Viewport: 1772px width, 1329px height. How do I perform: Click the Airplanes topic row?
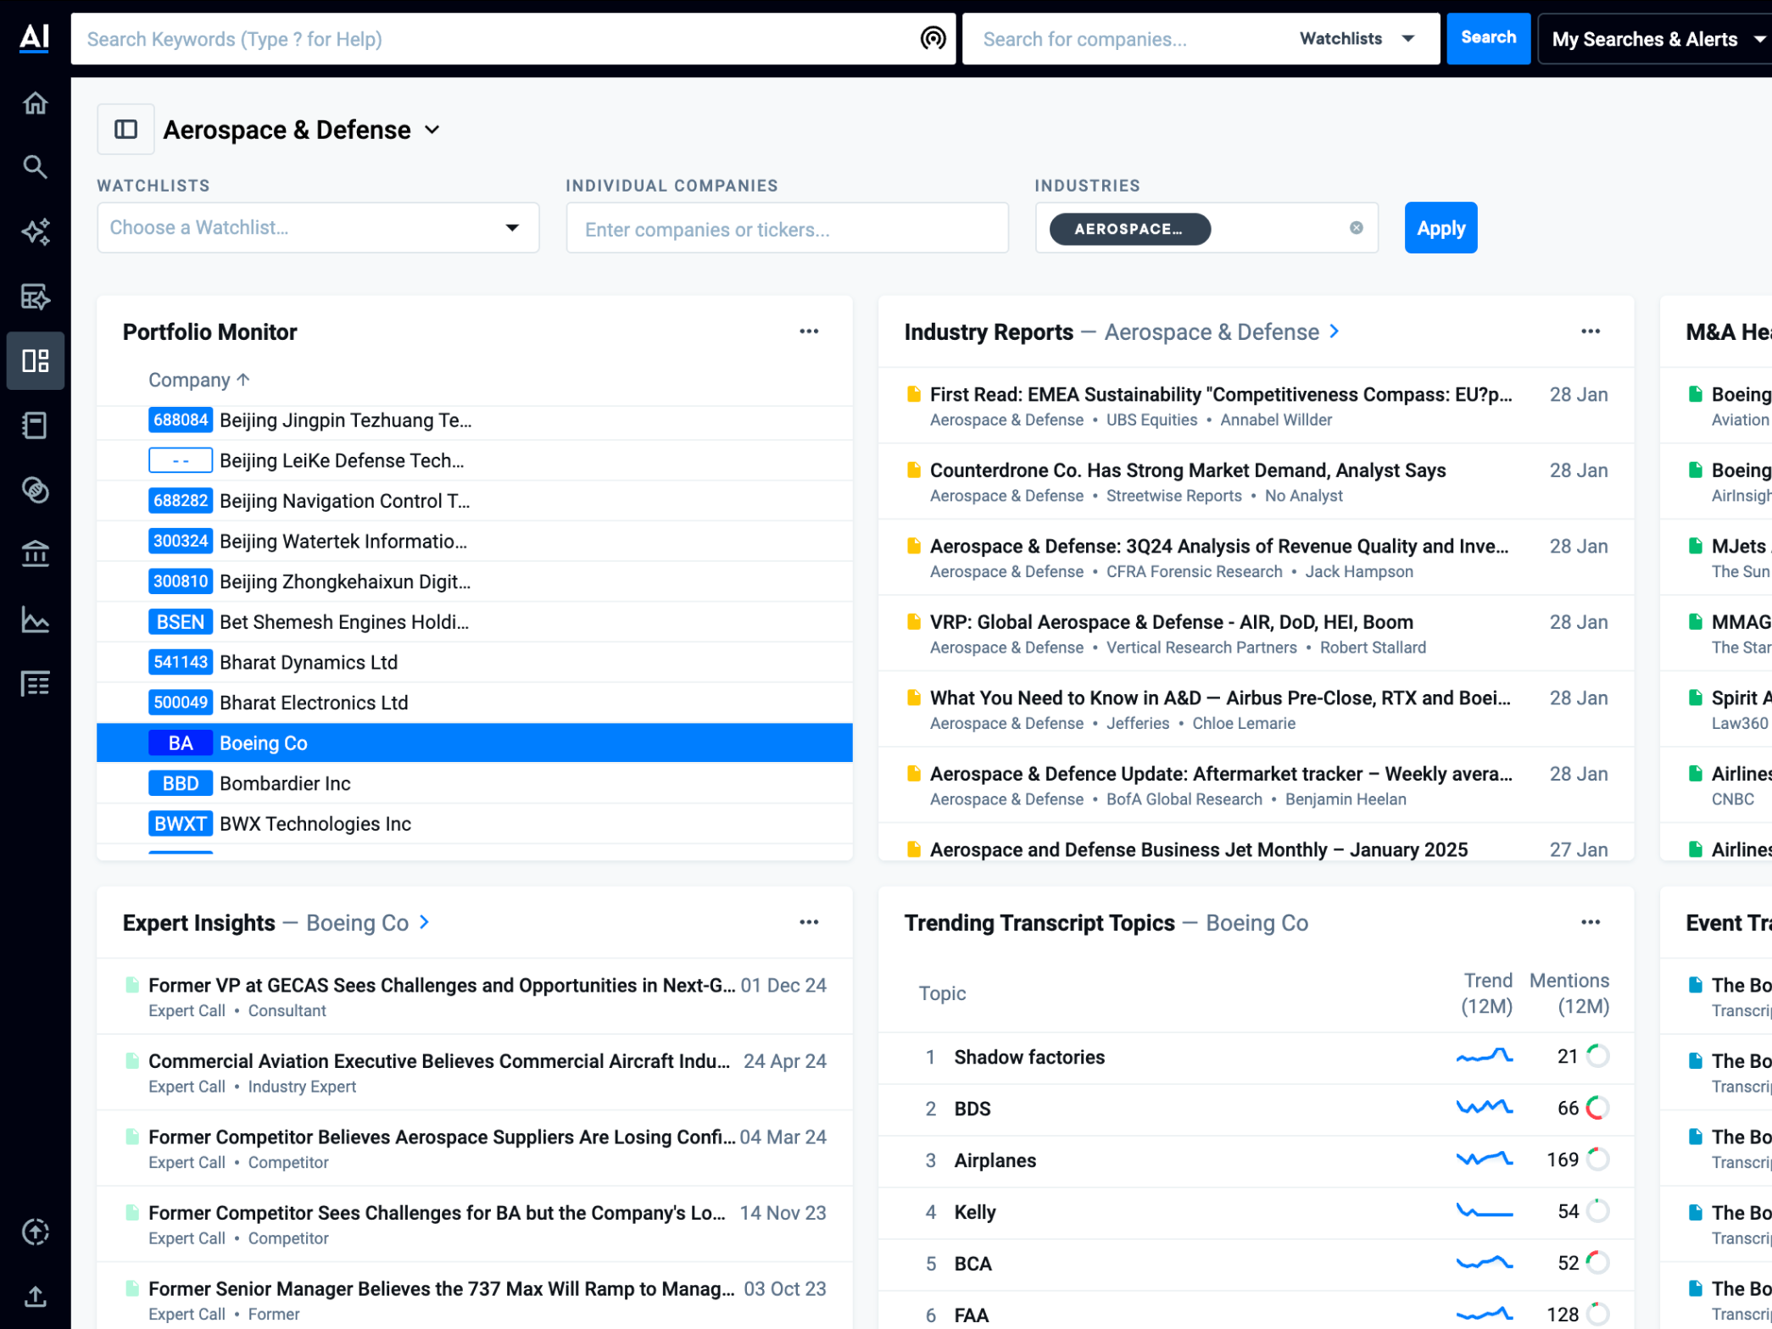pos(1256,1159)
